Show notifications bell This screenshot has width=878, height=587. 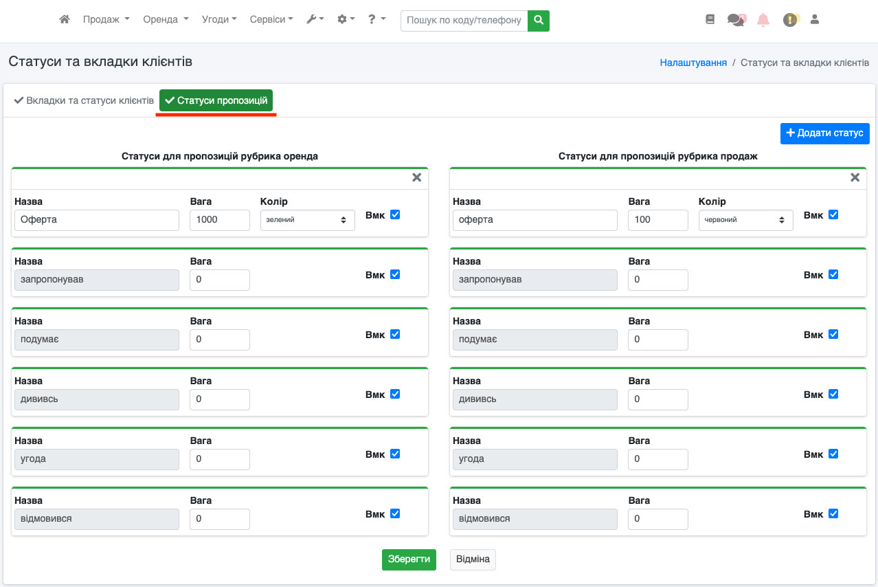[x=763, y=20]
